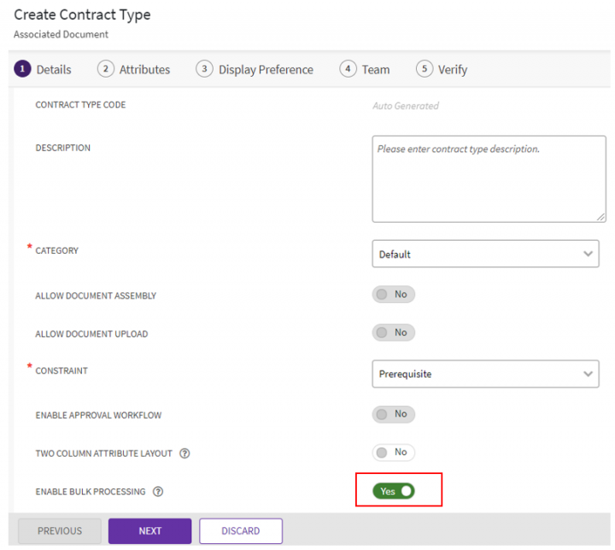Screen dimensions: 615x550
Task: Enable Allow Document Upload toggle
Action: point(394,332)
